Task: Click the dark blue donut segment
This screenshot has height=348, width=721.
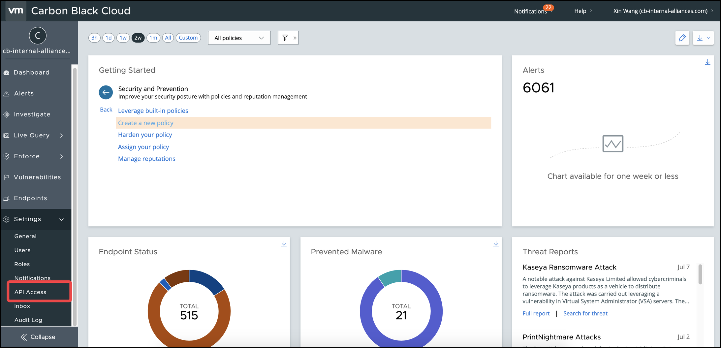Action: coord(206,280)
